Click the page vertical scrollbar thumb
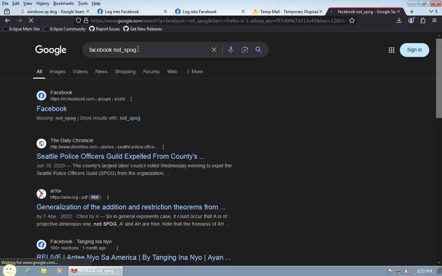Viewport: 442px width, 276px height. (439, 78)
